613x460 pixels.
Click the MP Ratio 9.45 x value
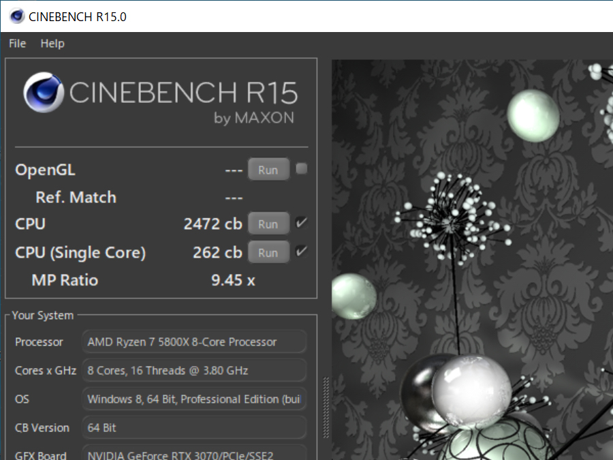233,280
